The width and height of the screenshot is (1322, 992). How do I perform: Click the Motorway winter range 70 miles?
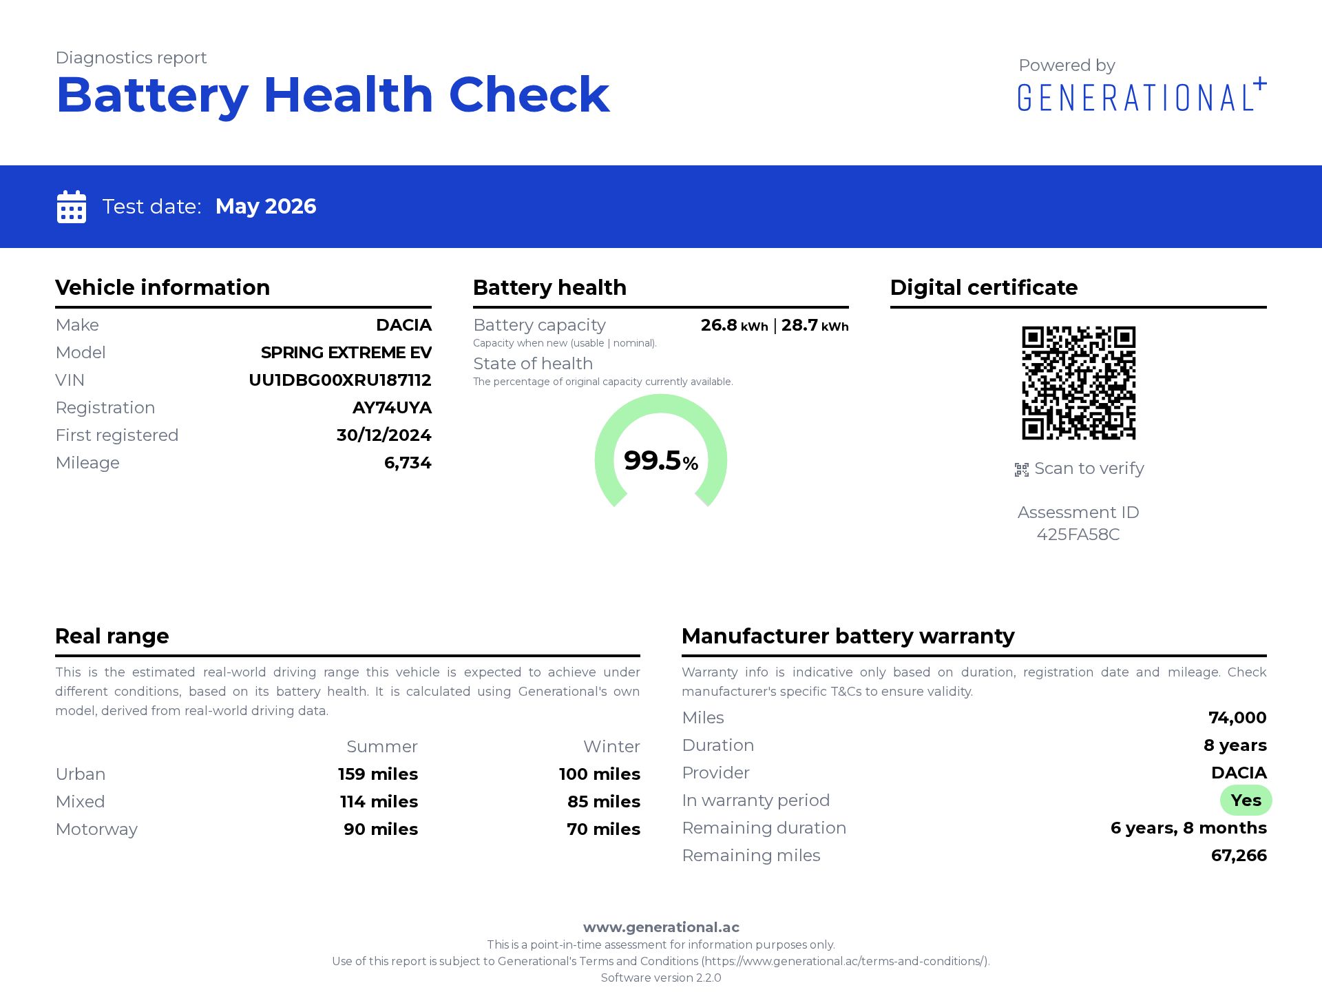pos(604,829)
